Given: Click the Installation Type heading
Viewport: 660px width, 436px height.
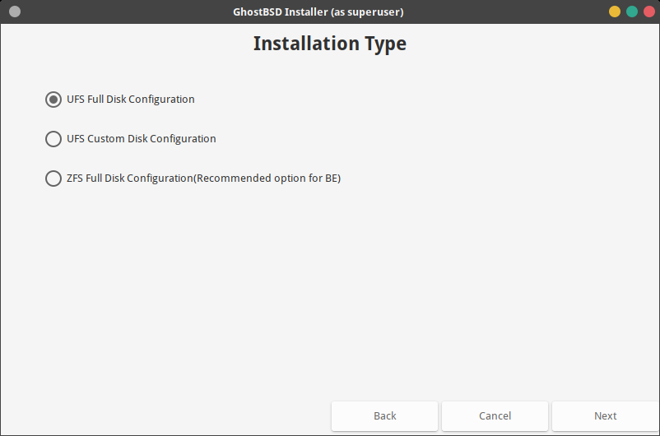Looking at the screenshot, I should pos(330,44).
